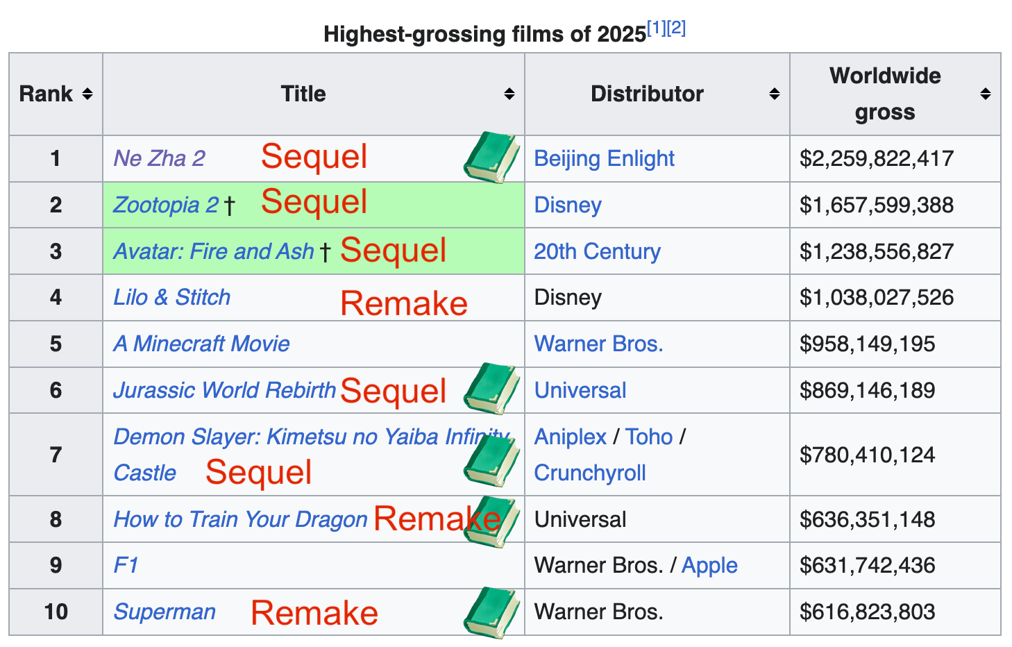The height and width of the screenshot is (647, 1012).
Task: Click the green book icon in Demon Slayer row
Action: tap(491, 461)
